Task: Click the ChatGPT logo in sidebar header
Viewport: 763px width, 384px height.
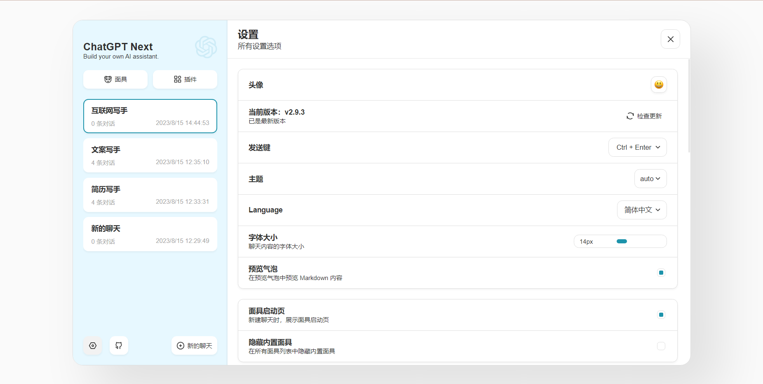Action: click(x=206, y=47)
